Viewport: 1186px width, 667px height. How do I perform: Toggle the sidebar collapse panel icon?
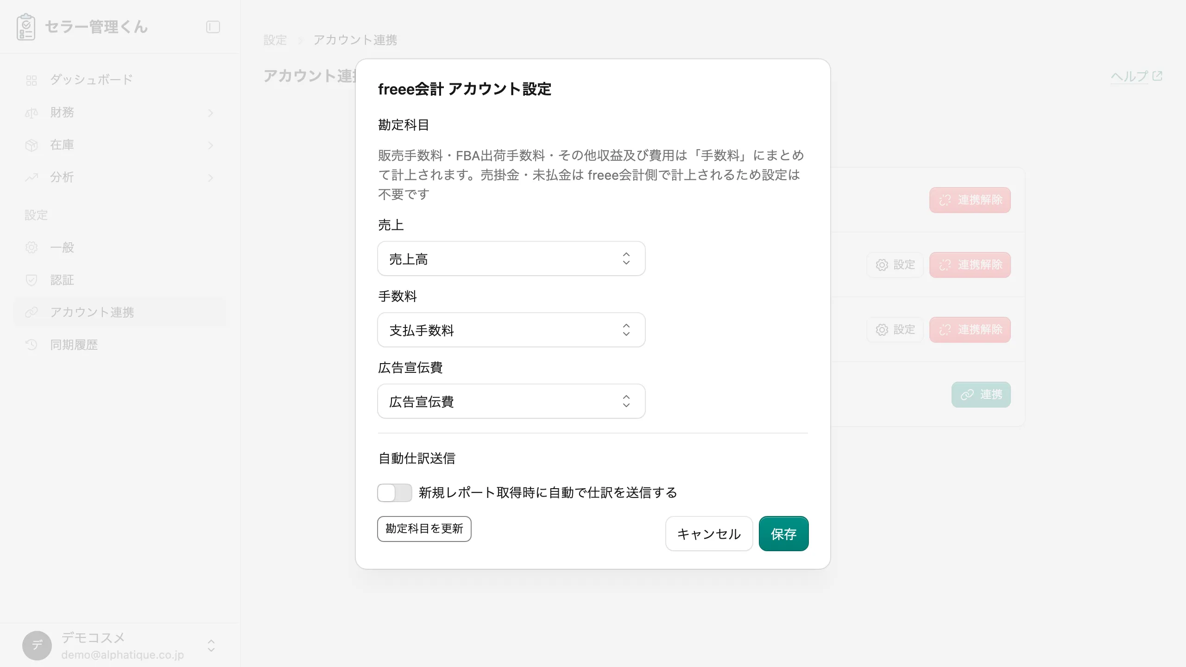pos(213,27)
